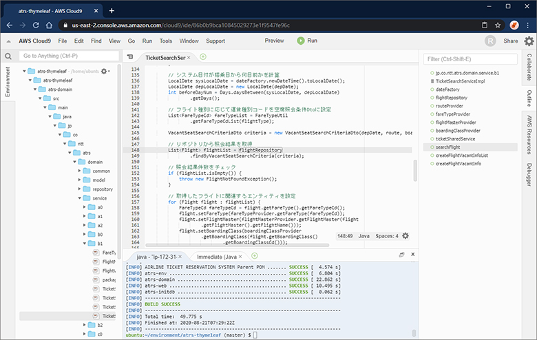Image resolution: width=537 pixels, height=340 pixels.
Task: Close the console panel
Action: pos(412,255)
